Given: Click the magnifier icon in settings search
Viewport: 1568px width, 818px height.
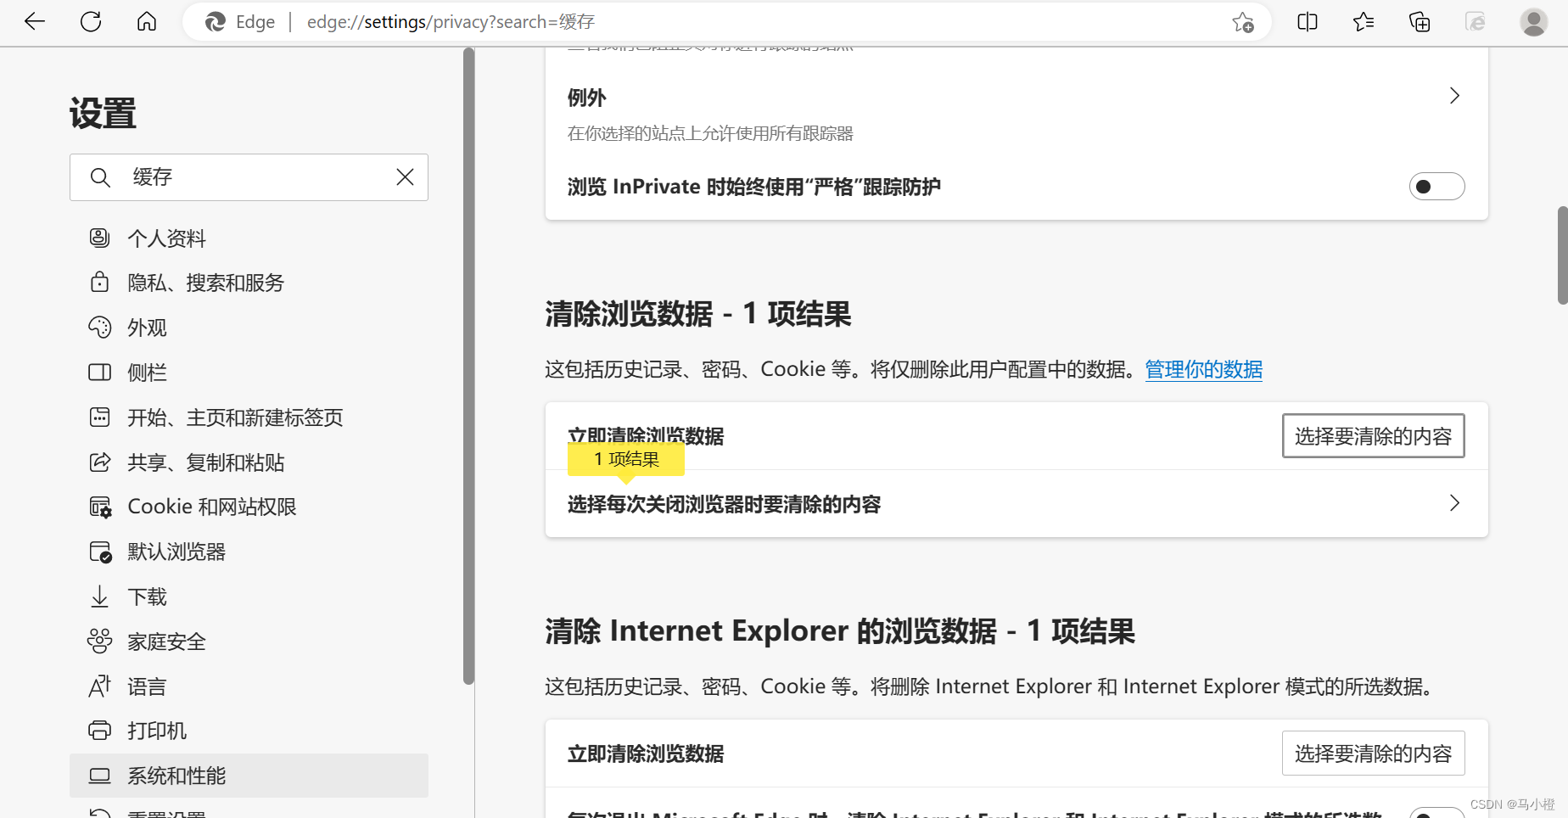Looking at the screenshot, I should (x=101, y=176).
